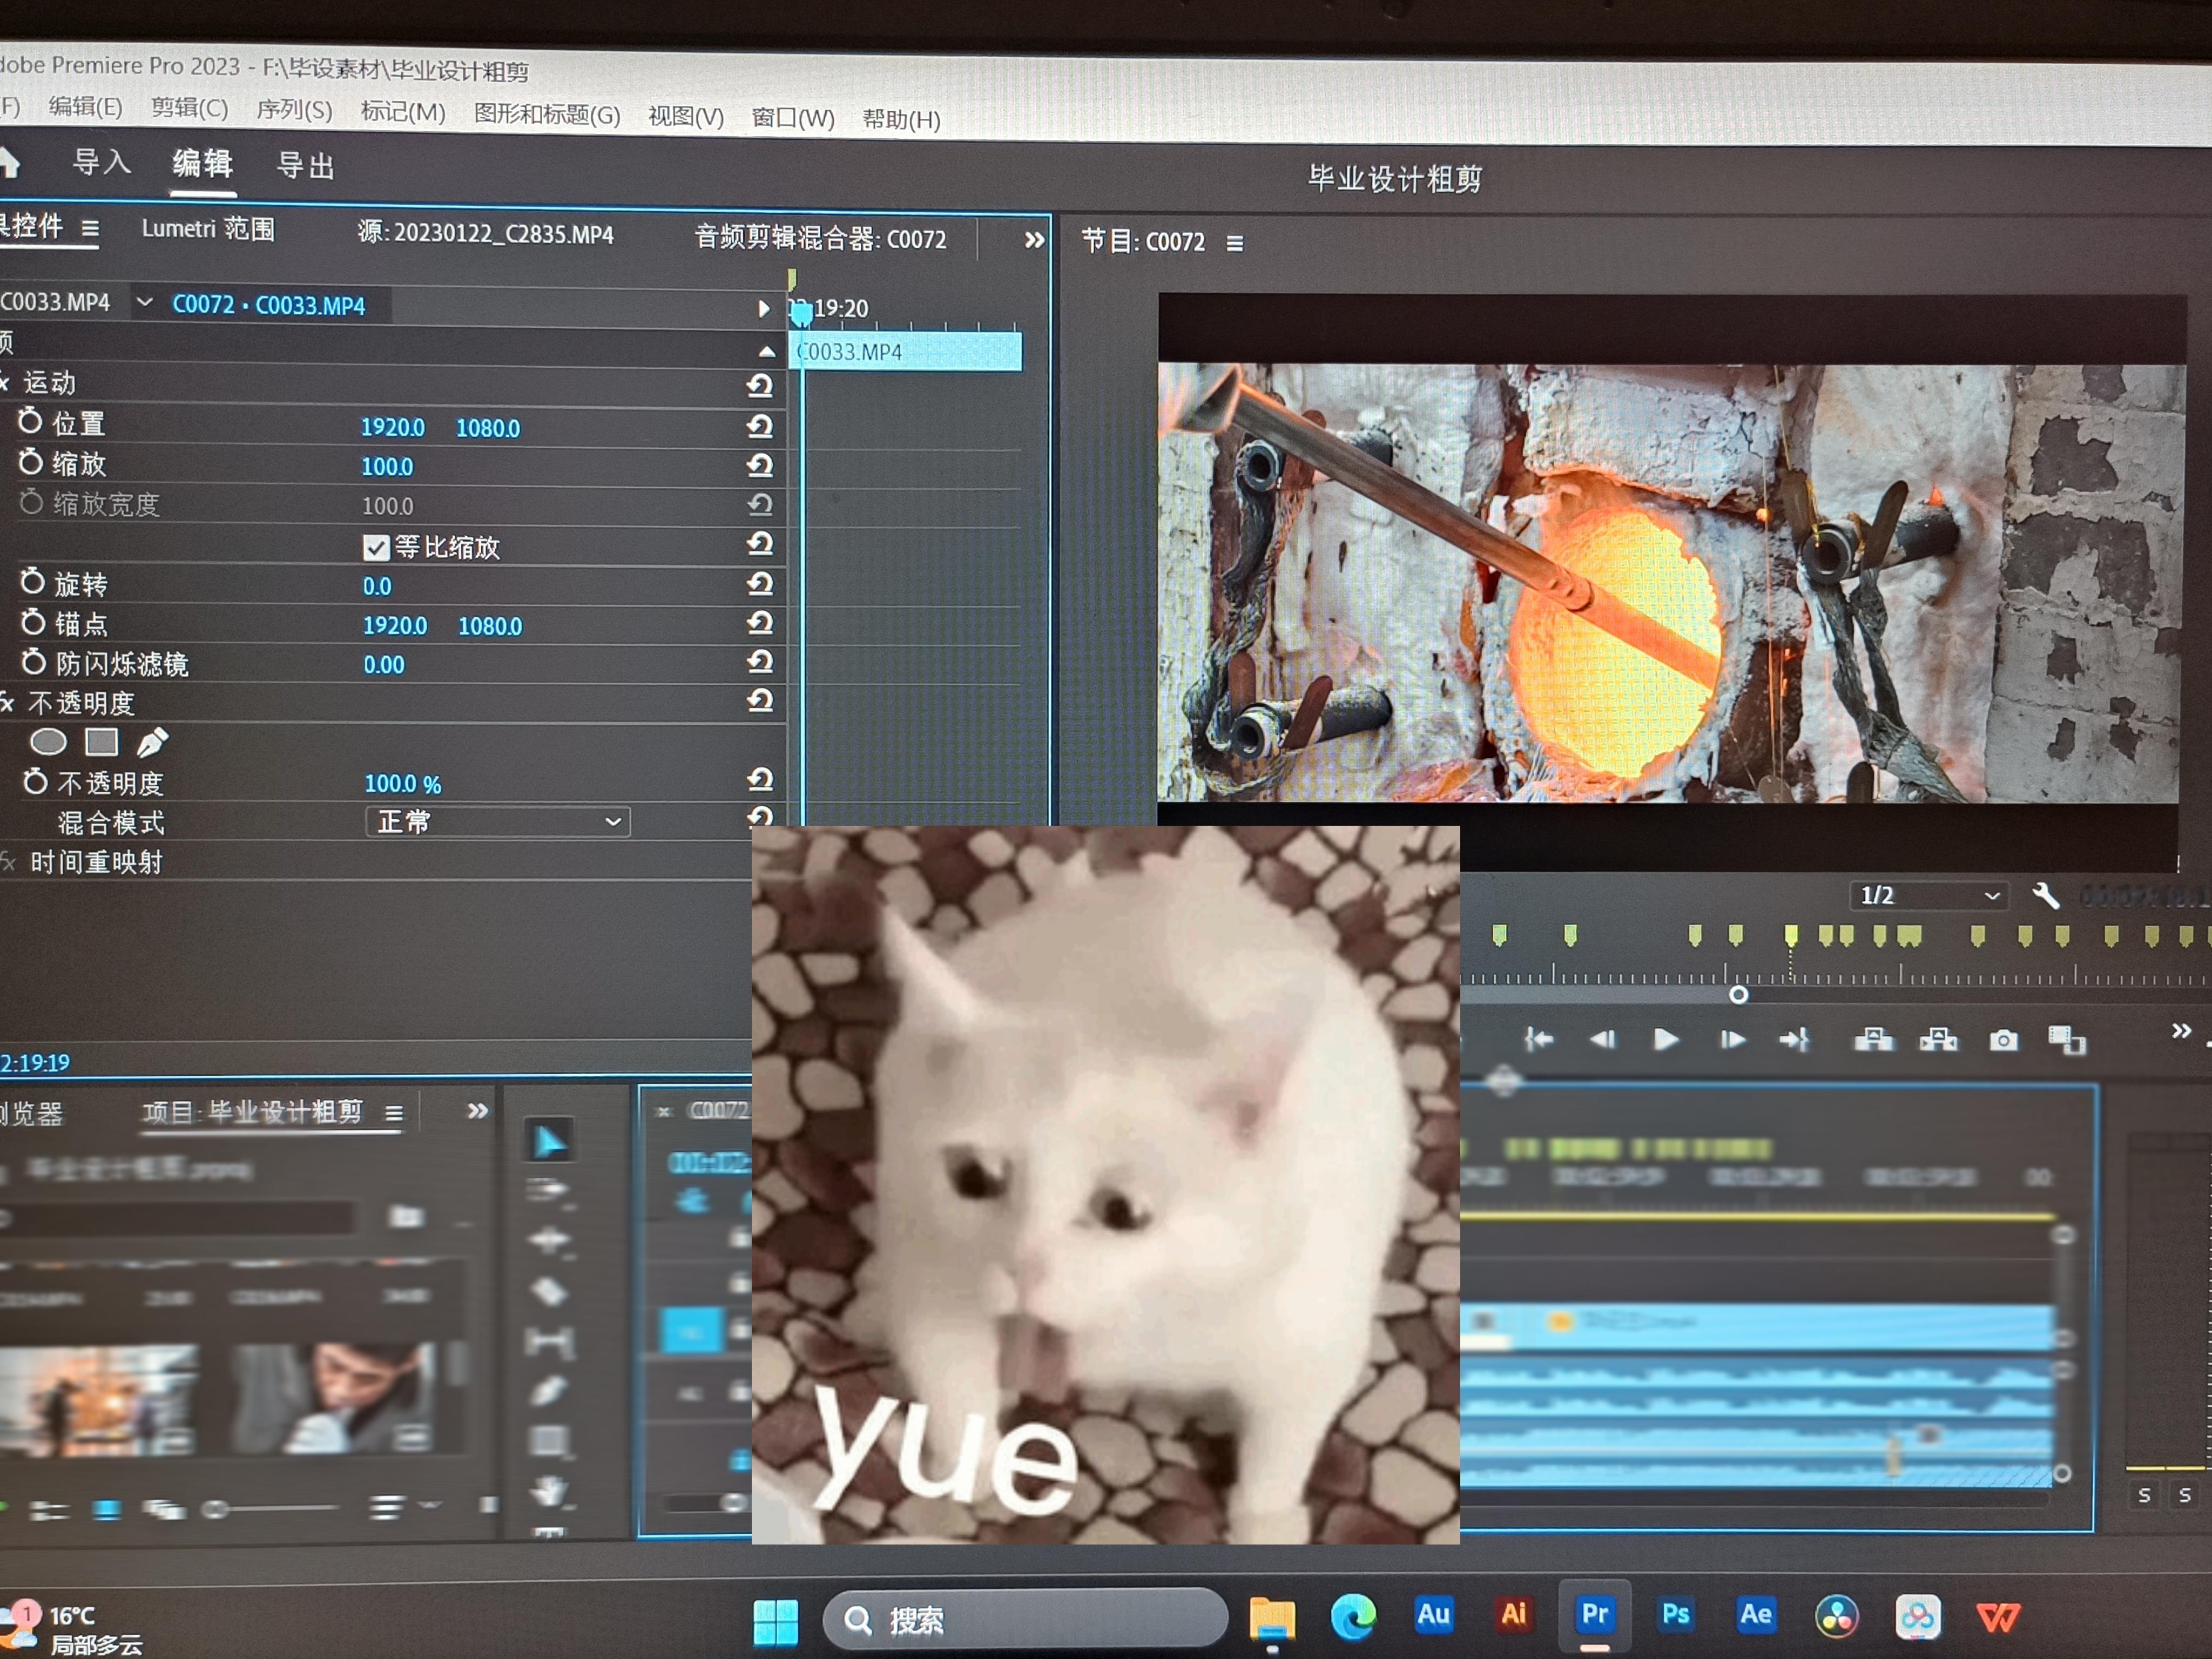Play the program monitor
The image size is (2212, 1659).
pyautogui.click(x=1665, y=1040)
